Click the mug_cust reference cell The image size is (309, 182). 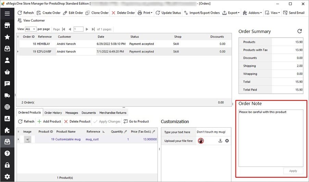[92, 139]
